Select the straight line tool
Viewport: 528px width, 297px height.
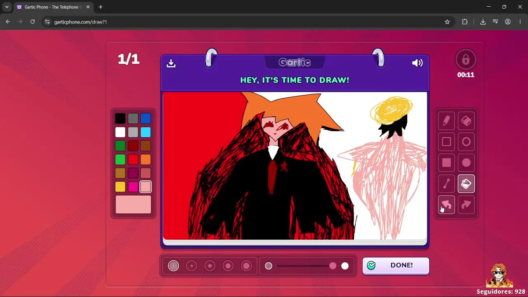click(x=446, y=184)
